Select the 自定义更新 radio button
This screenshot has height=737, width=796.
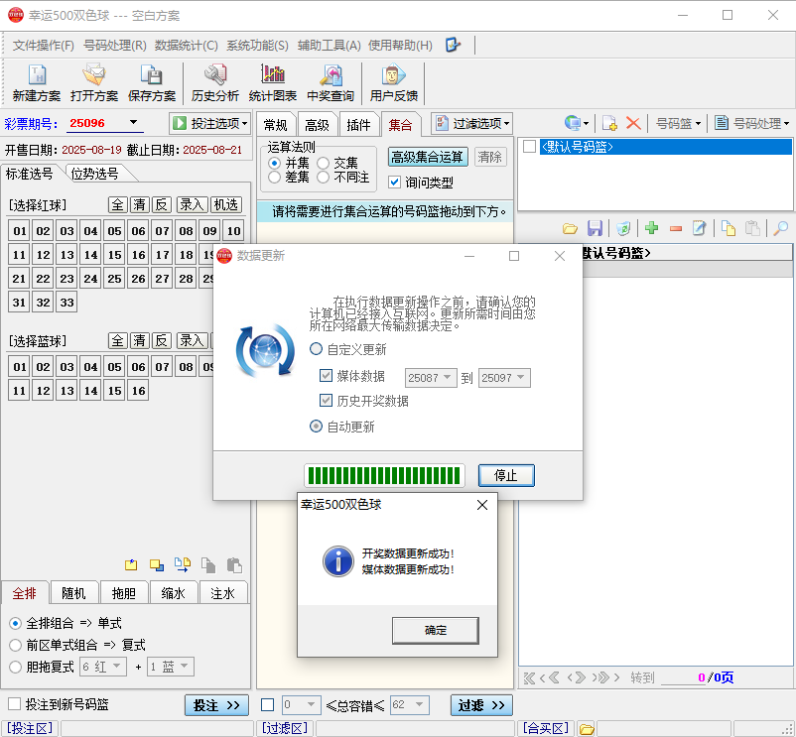(x=317, y=349)
